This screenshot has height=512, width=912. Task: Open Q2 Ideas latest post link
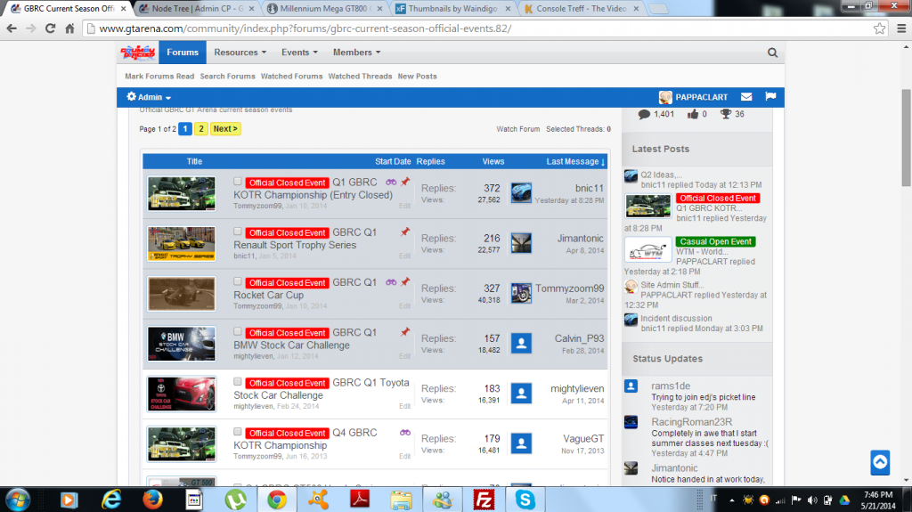[661, 175]
